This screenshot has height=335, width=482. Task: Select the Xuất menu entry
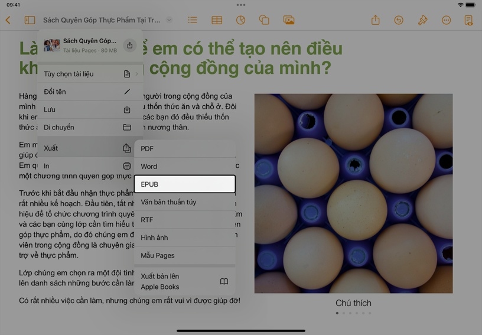(x=87, y=148)
